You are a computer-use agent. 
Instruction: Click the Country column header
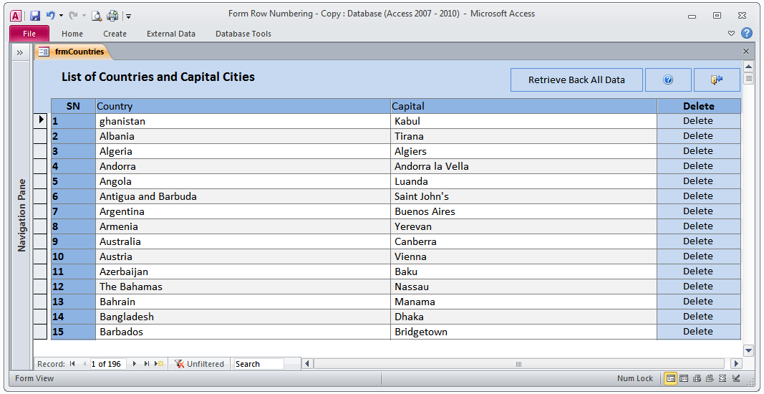coord(243,106)
